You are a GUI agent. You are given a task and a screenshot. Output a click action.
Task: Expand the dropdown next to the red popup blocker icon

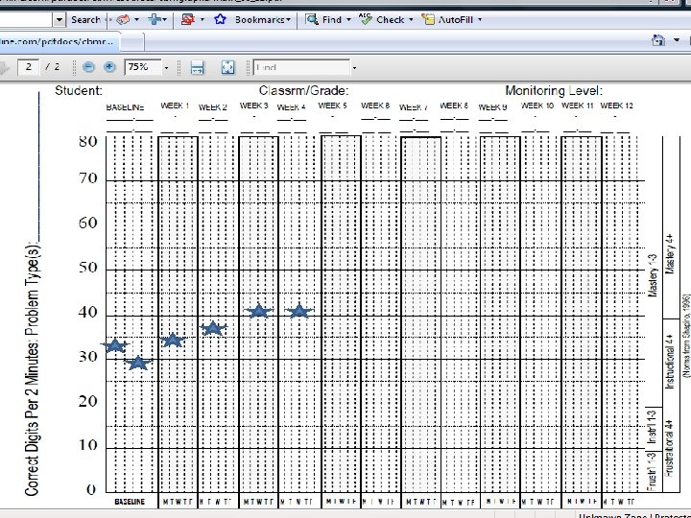[x=203, y=20]
